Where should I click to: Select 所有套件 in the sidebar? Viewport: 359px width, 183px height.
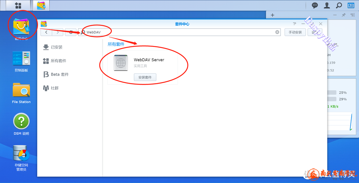[55, 61]
